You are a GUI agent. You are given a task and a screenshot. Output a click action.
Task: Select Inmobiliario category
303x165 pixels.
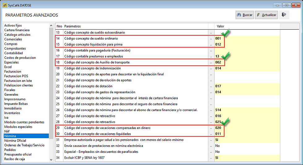click(13, 109)
